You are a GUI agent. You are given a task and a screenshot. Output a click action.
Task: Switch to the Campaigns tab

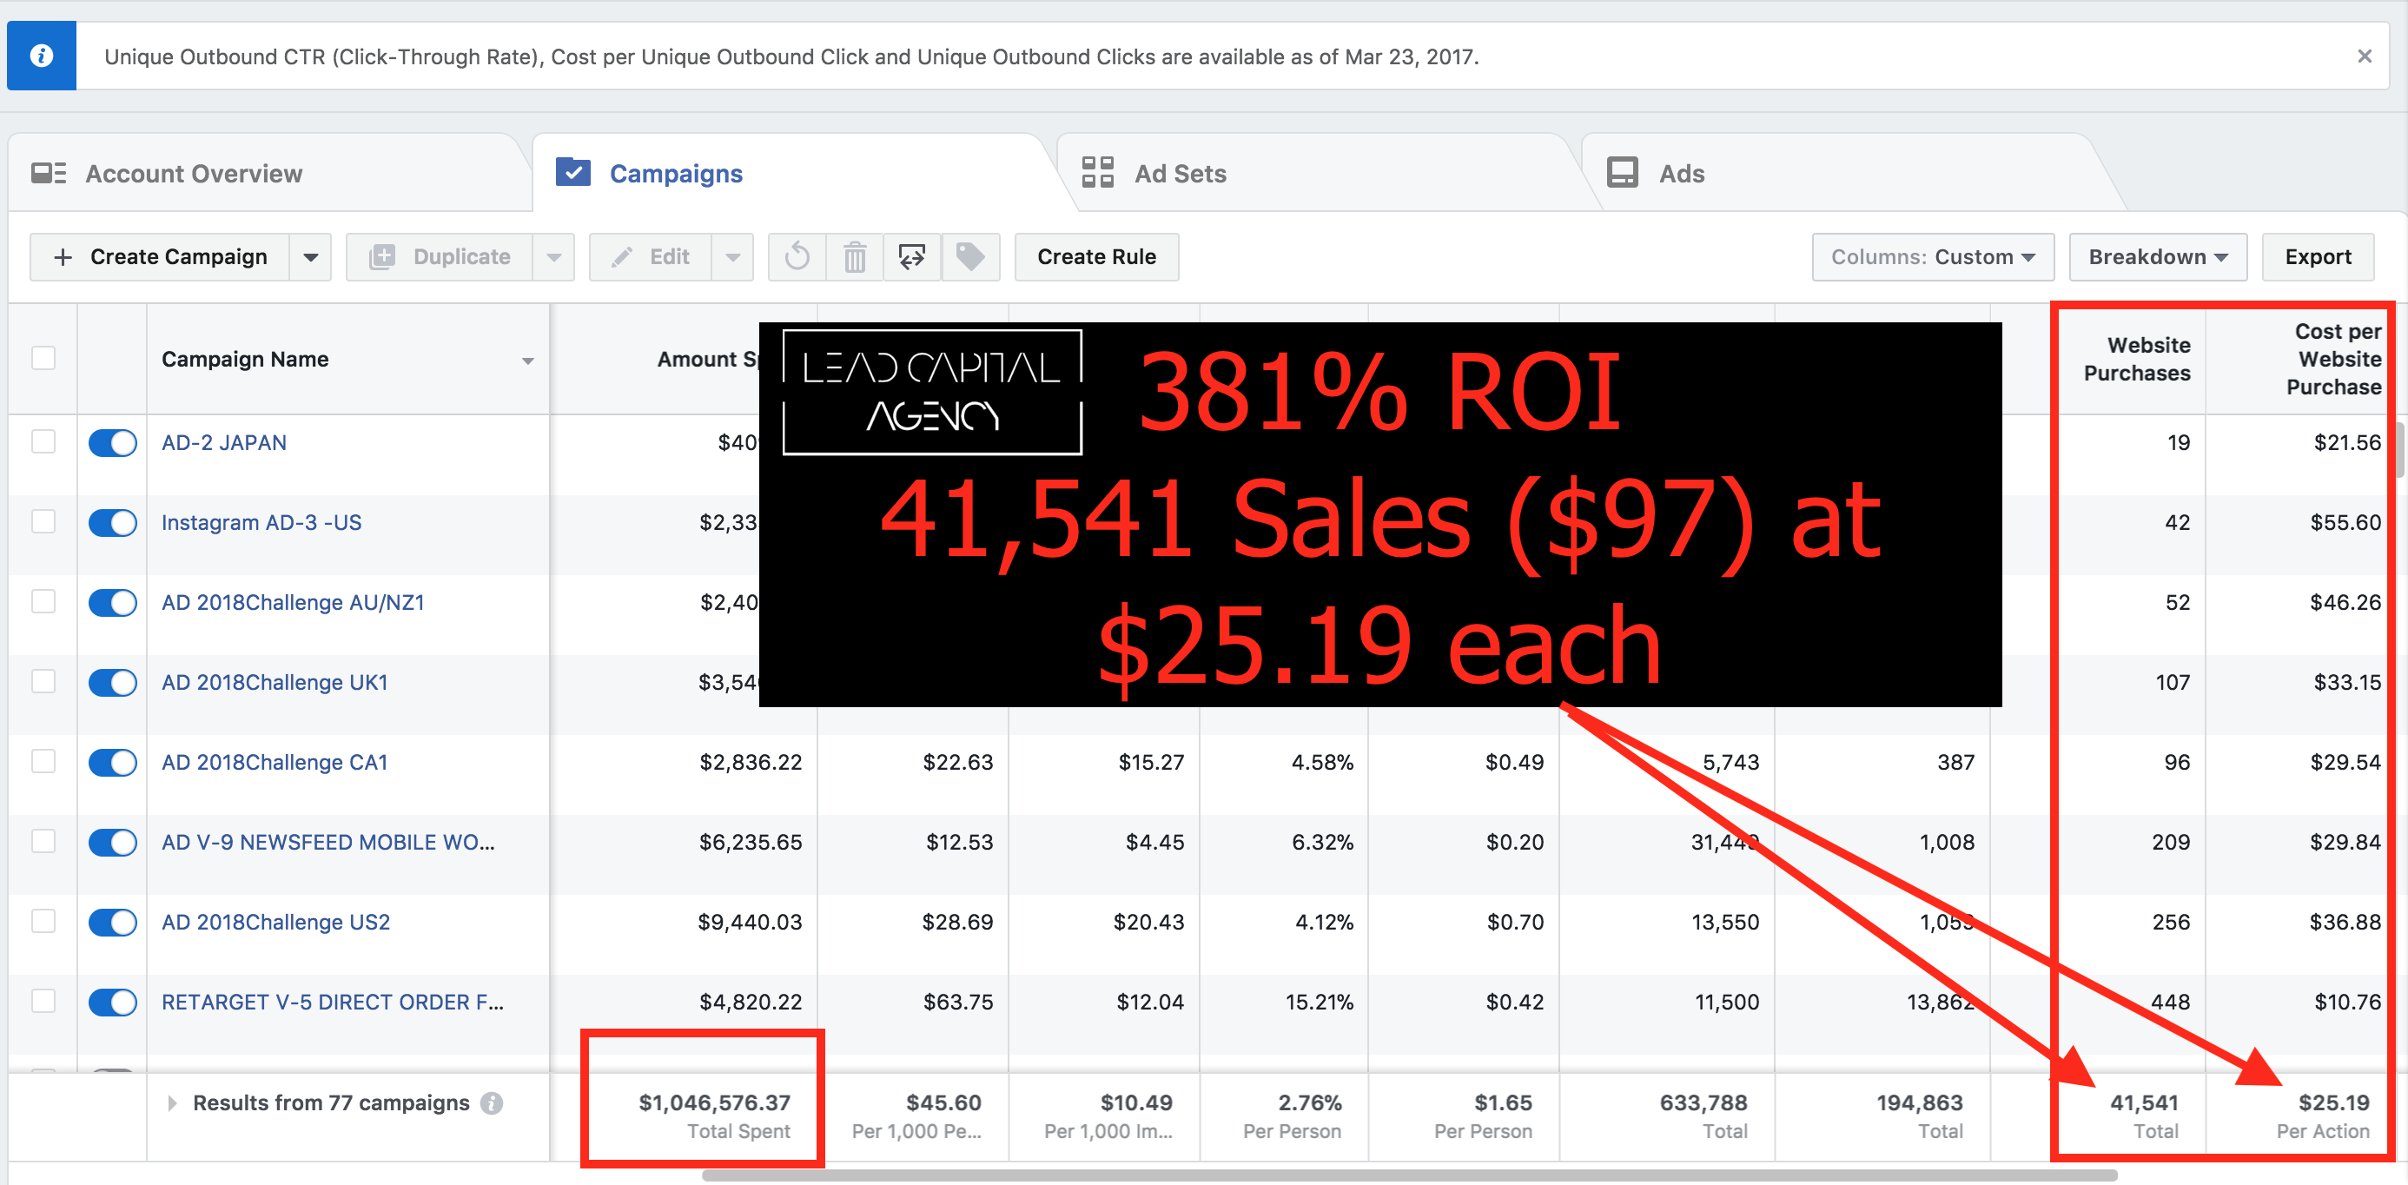(x=795, y=173)
